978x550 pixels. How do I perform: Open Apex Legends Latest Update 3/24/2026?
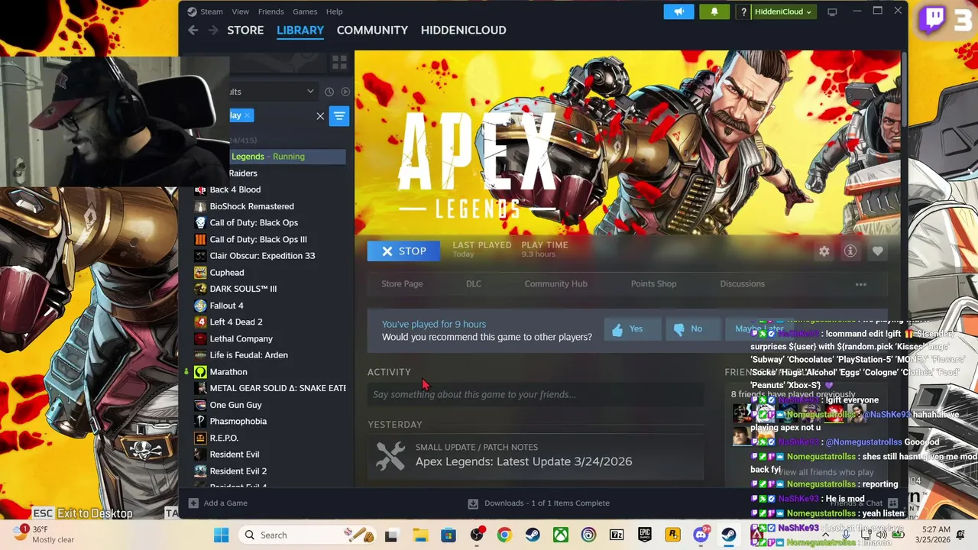(523, 461)
